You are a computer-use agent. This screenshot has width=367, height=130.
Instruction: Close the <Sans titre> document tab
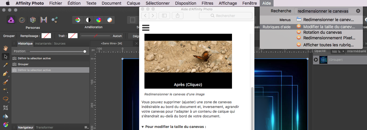pyautogui.click(x=136, y=43)
